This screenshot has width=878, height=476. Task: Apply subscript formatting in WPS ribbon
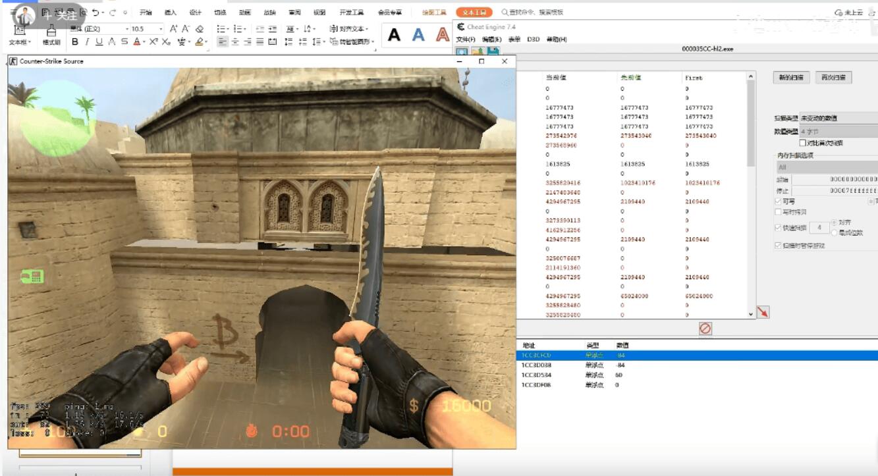pos(167,41)
